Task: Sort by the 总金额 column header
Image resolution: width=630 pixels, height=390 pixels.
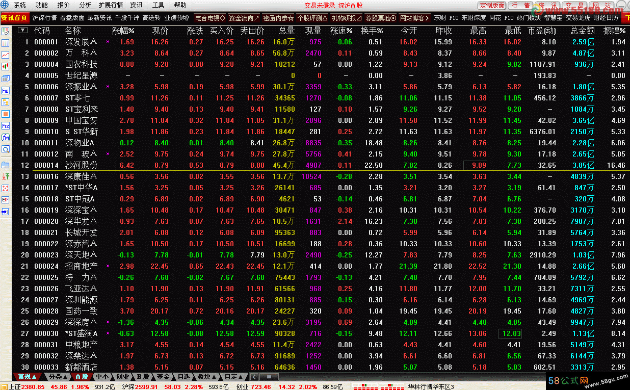Action: (x=583, y=31)
